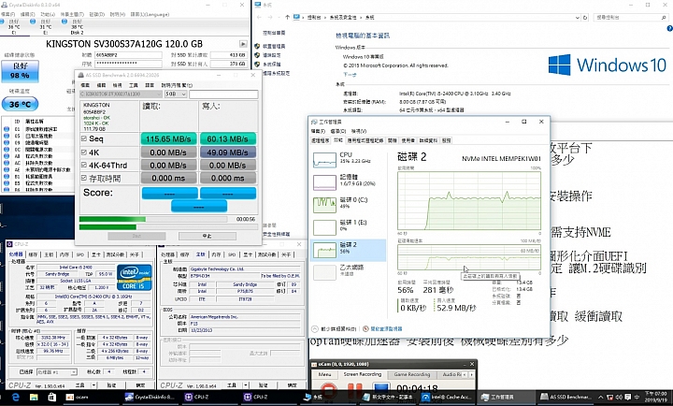Select SMART attribute row ID 0C
The width and height of the screenshot is (673, 406).
pyautogui.click(x=37, y=150)
